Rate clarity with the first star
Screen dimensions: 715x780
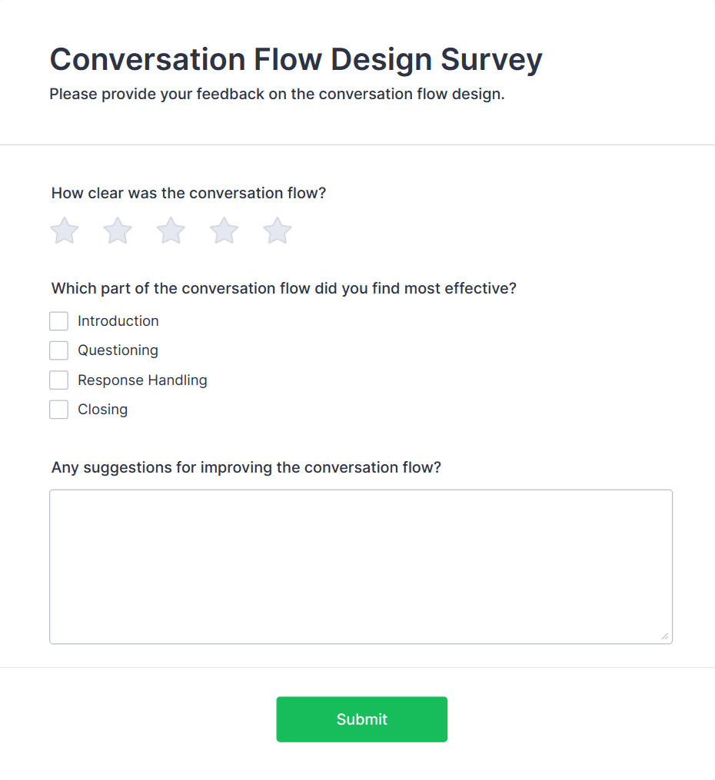[65, 231]
